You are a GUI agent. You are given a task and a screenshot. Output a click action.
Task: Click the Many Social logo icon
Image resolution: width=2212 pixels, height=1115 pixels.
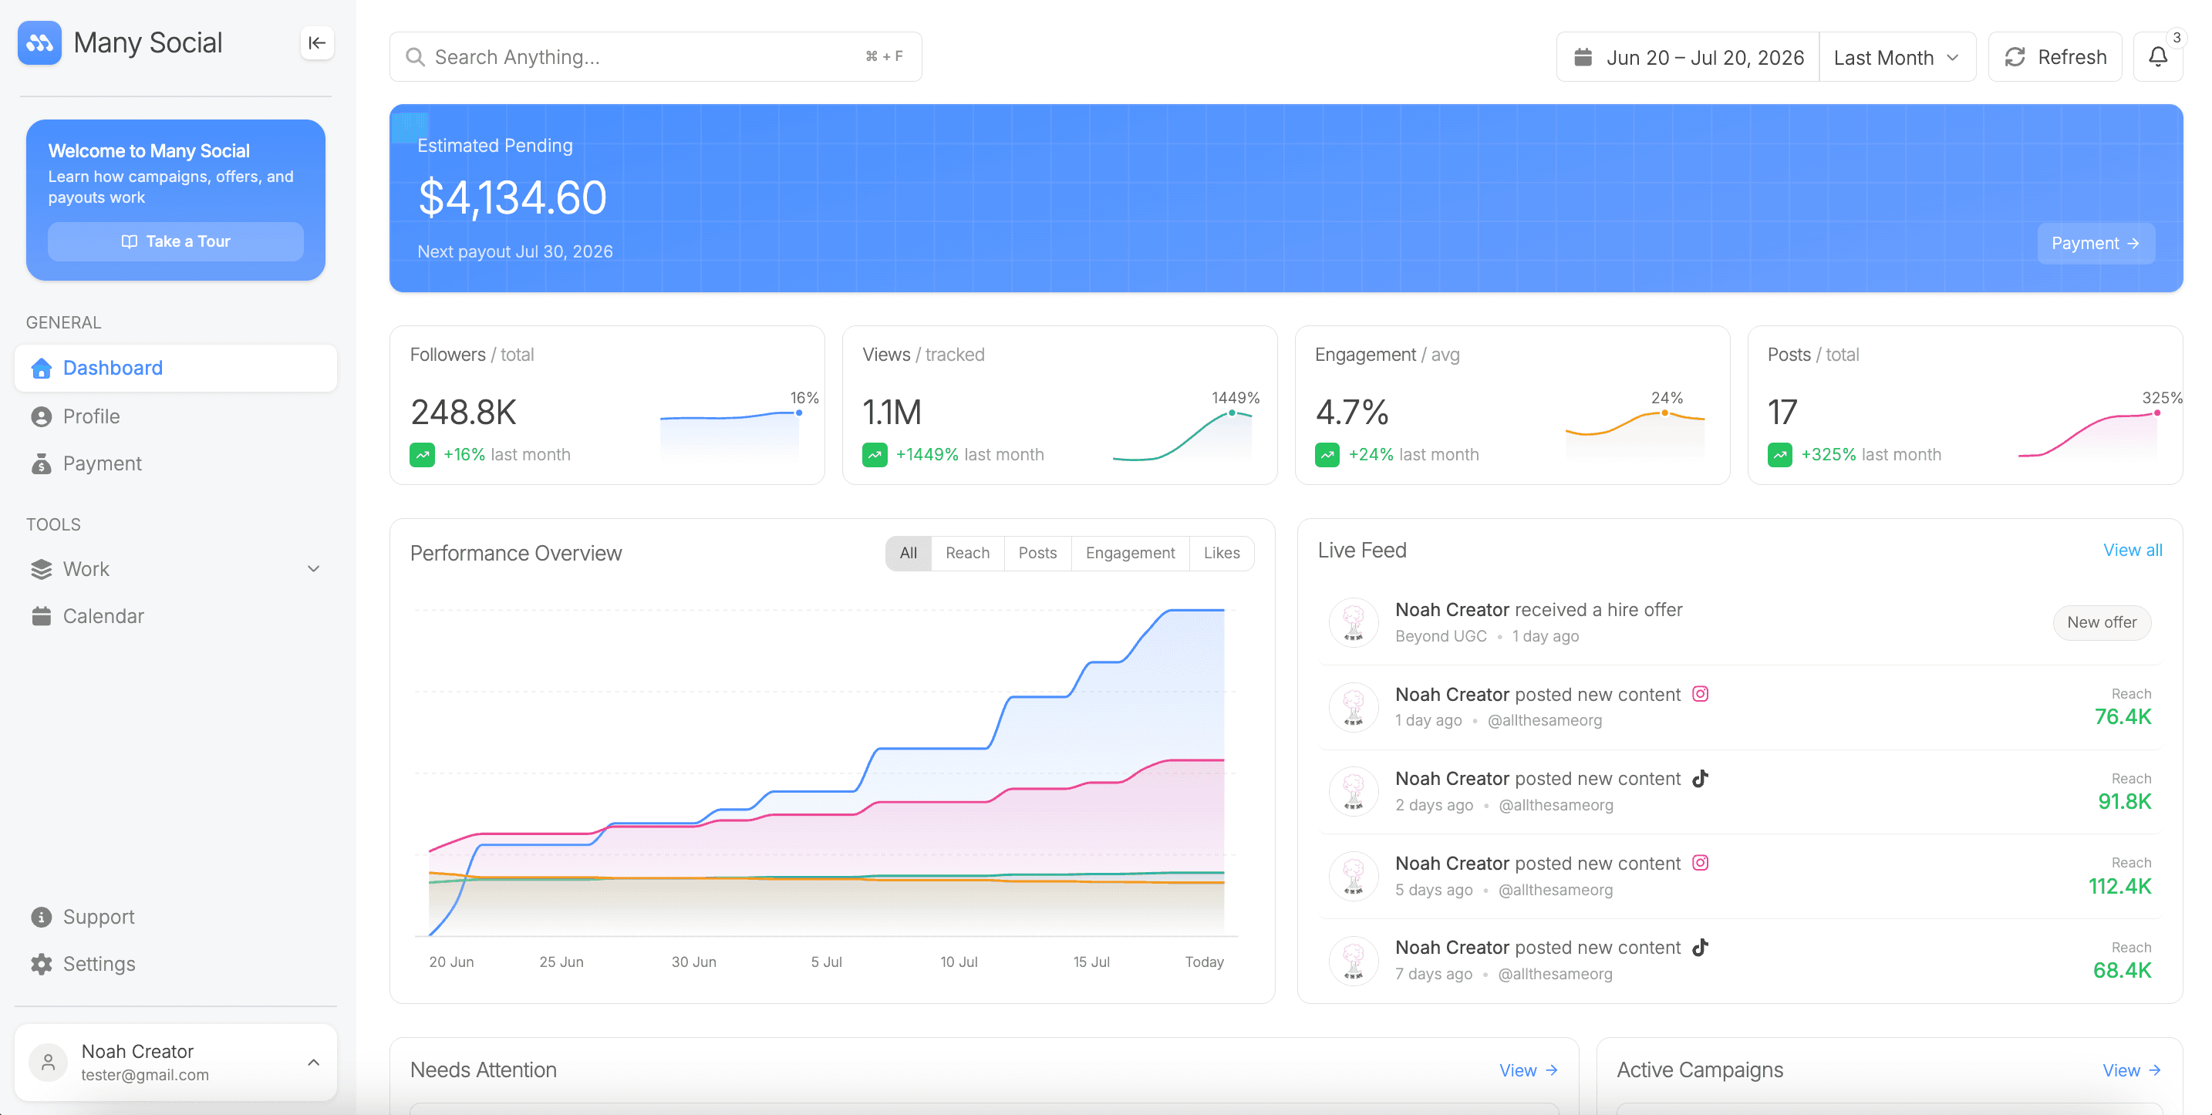[39, 43]
